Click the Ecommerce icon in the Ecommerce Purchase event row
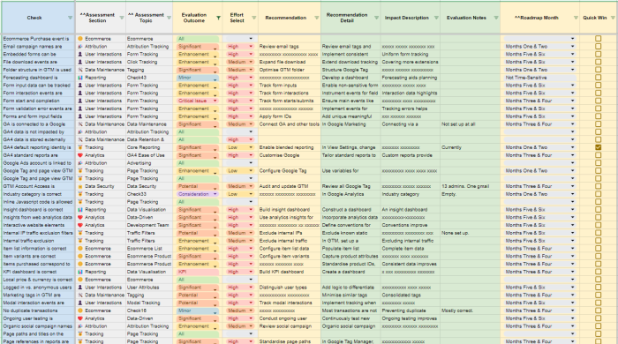618x344 pixels. (x=80, y=39)
